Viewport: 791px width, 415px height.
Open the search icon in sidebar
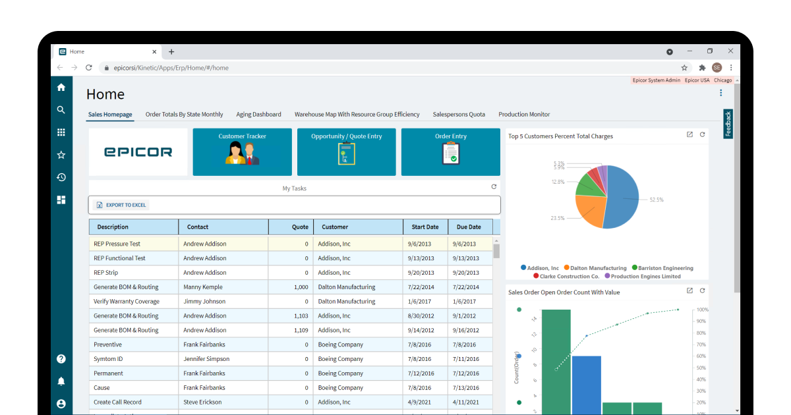point(61,110)
